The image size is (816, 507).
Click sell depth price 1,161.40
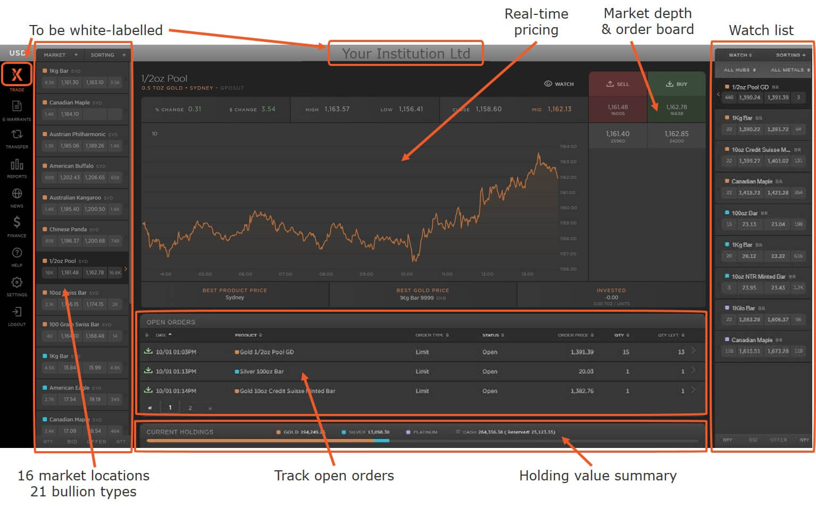tap(618, 136)
